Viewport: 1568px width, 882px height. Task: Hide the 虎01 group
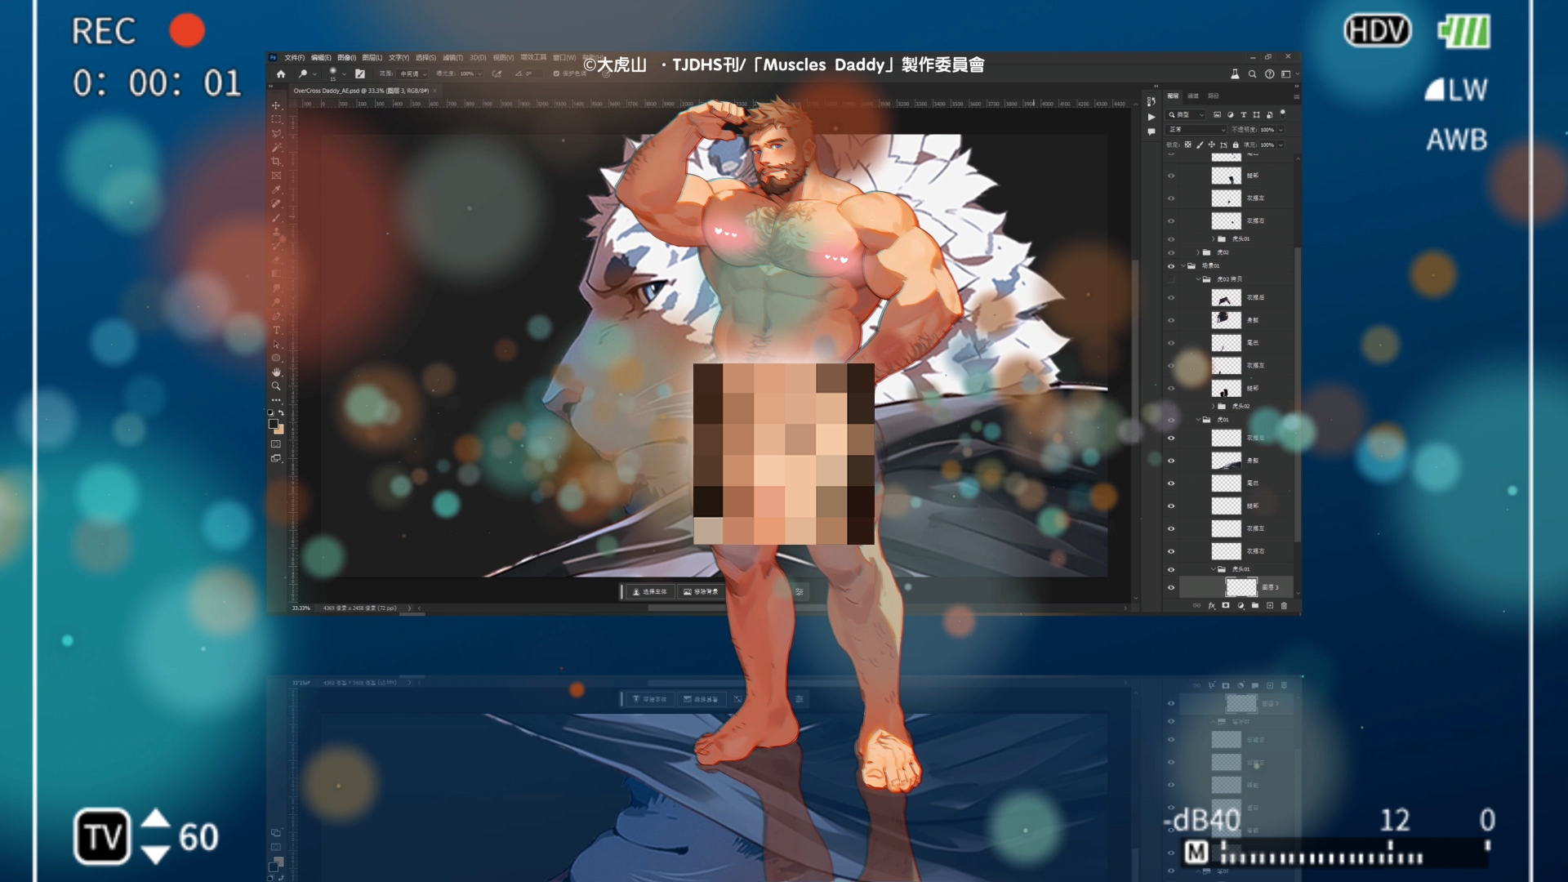(1171, 420)
